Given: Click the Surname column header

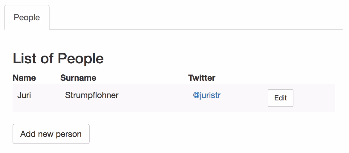Looking at the screenshot, I should (78, 78).
